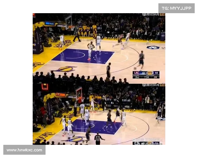Select the blue badge logo on the upper court's right side
The height and width of the screenshot is (158, 198).
(x=153, y=48)
